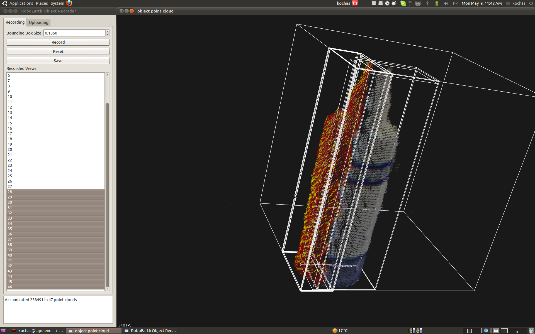The image size is (535, 334).
Task: Open the volume indicator icon
Action: coord(446,3)
